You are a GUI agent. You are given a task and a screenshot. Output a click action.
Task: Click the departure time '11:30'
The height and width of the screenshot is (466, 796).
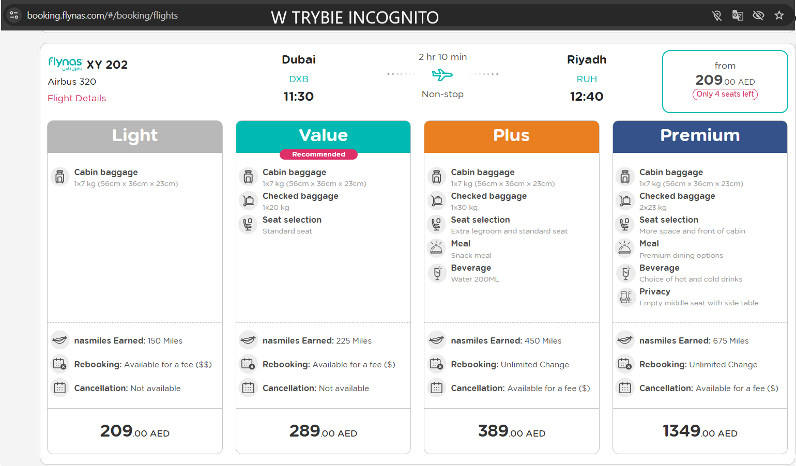[298, 97]
